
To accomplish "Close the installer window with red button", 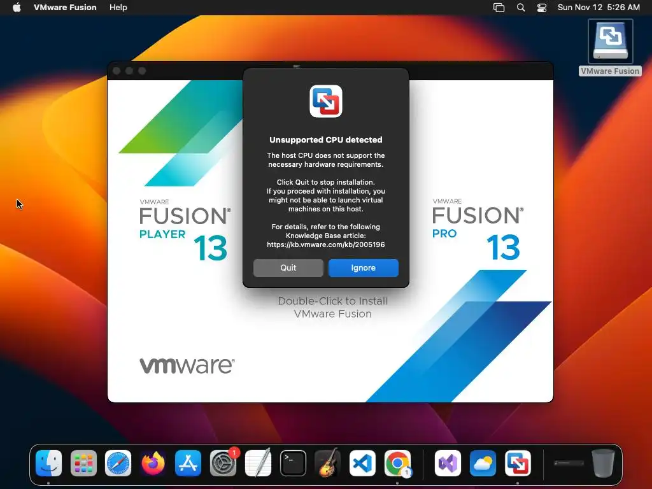I will [117, 71].
